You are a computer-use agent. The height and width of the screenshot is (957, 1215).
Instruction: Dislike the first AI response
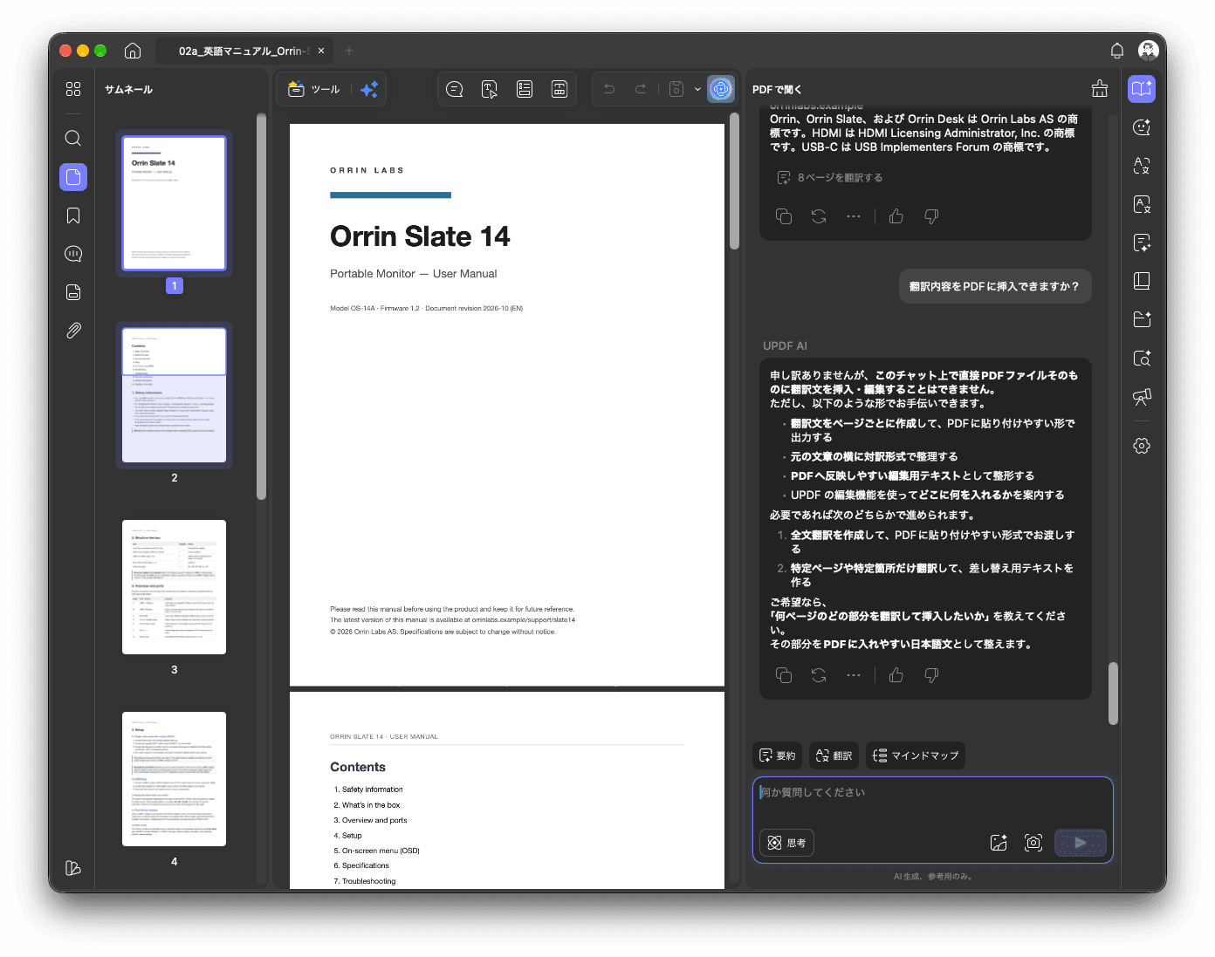pos(931,216)
